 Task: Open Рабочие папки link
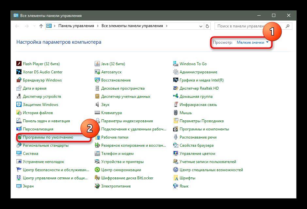click(x=115, y=137)
